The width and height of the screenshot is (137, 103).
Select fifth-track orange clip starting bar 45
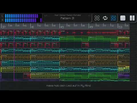coord(74,57)
